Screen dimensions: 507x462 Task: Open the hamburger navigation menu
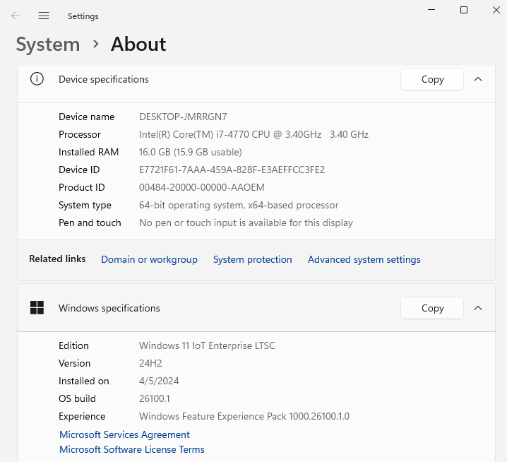[44, 16]
